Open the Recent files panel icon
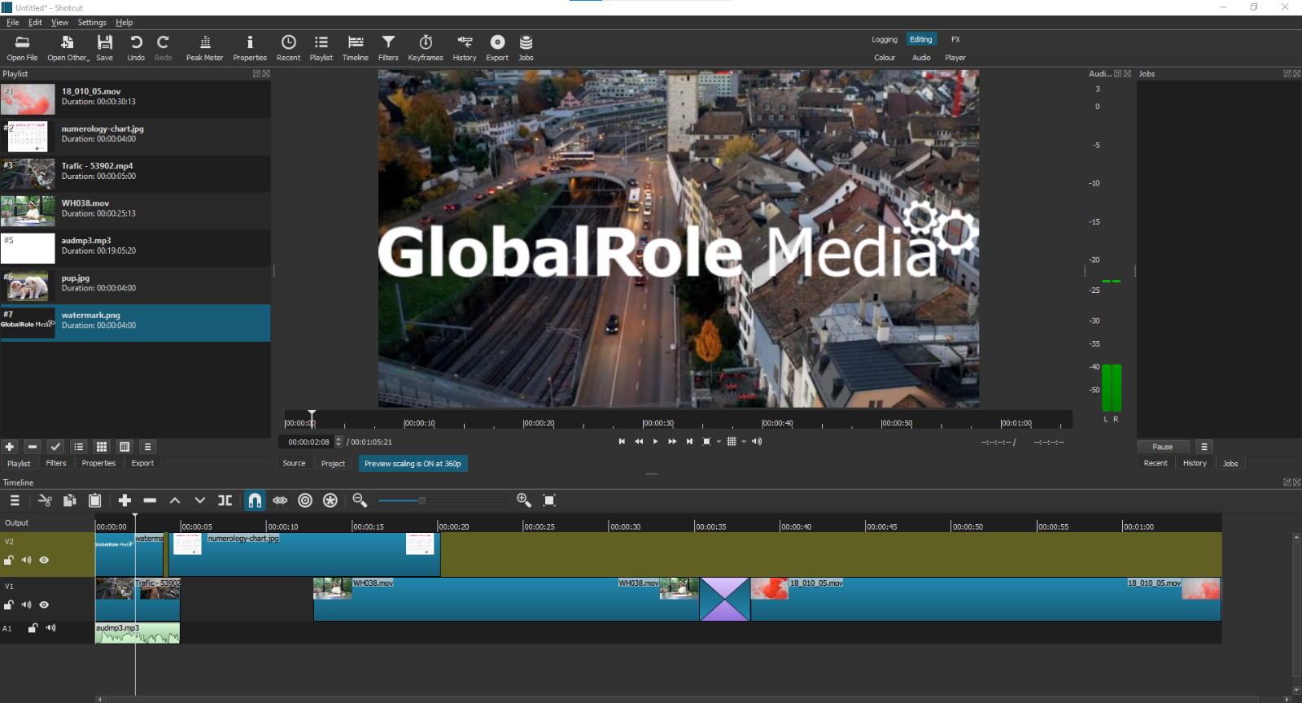1302x703 pixels. point(288,48)
